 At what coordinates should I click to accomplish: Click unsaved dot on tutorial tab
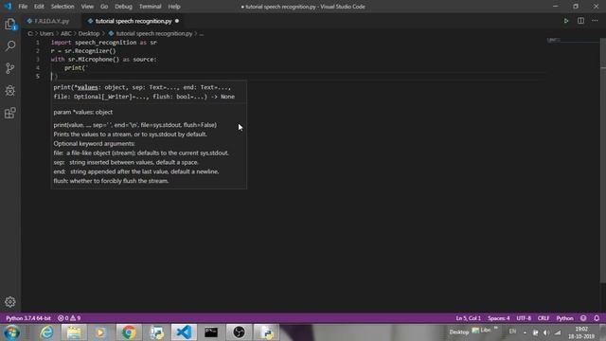pyautogui.click(x=177, y=21)
